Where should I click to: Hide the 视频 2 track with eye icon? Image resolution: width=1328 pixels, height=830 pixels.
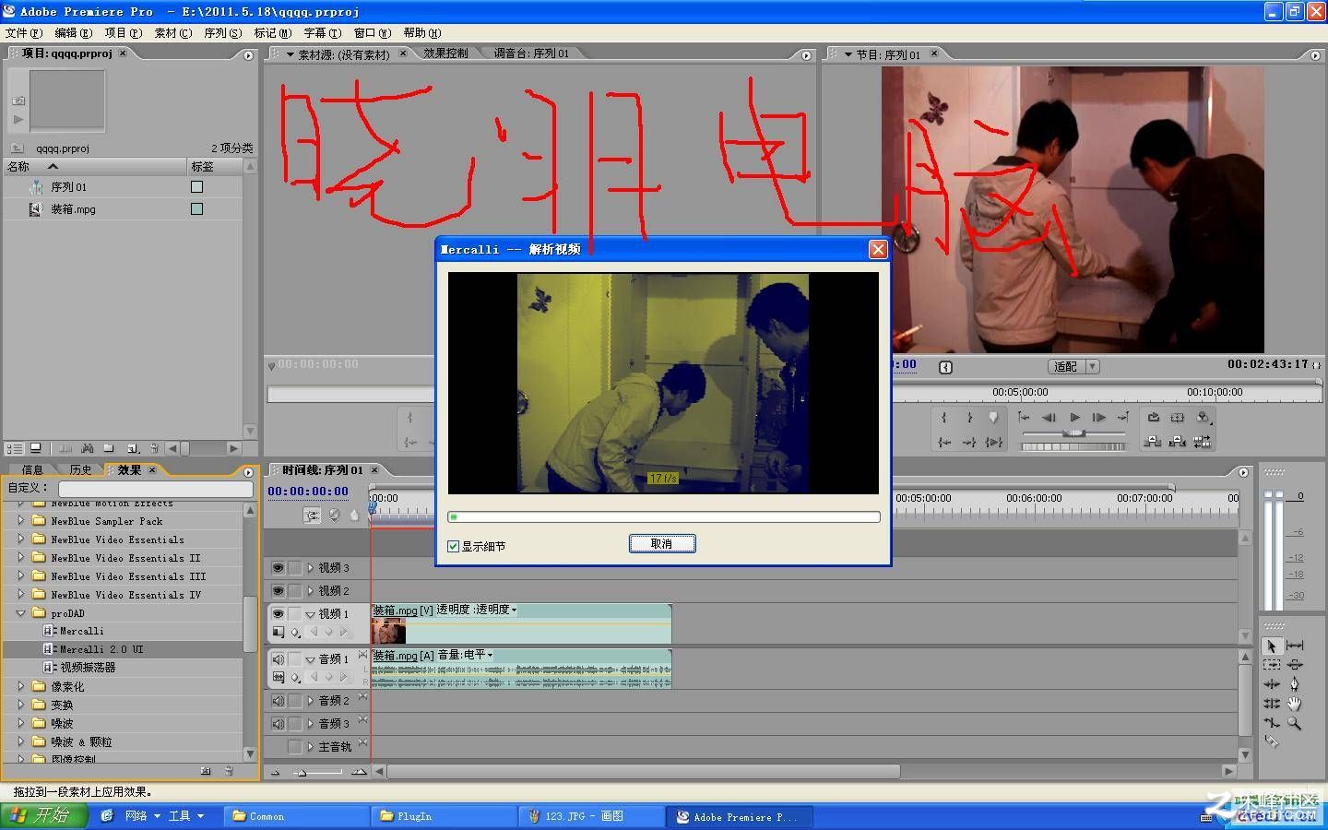click(x=278, y=590)
